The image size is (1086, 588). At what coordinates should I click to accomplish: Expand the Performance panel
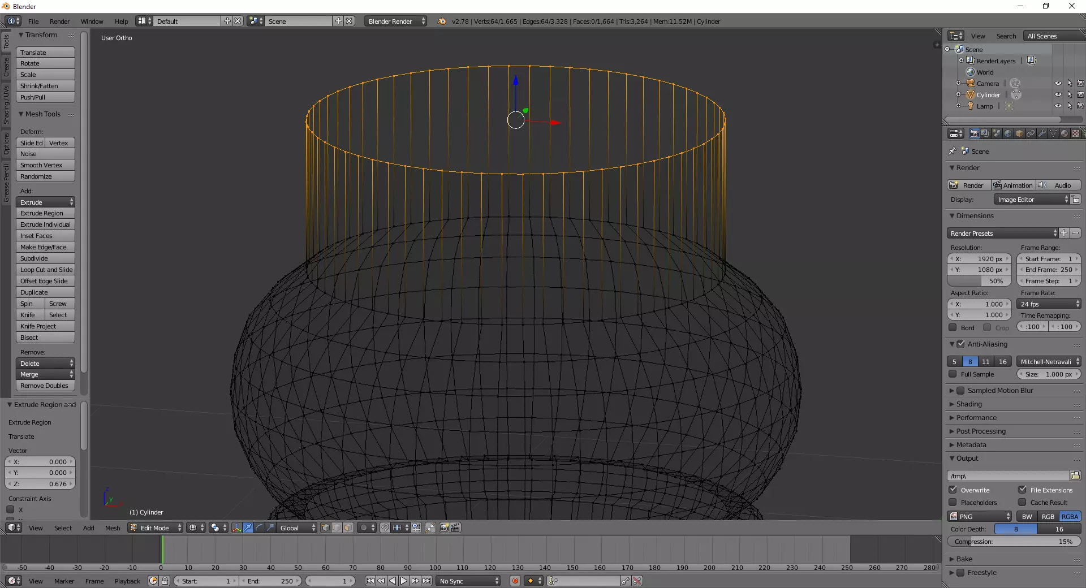(976, 418)
